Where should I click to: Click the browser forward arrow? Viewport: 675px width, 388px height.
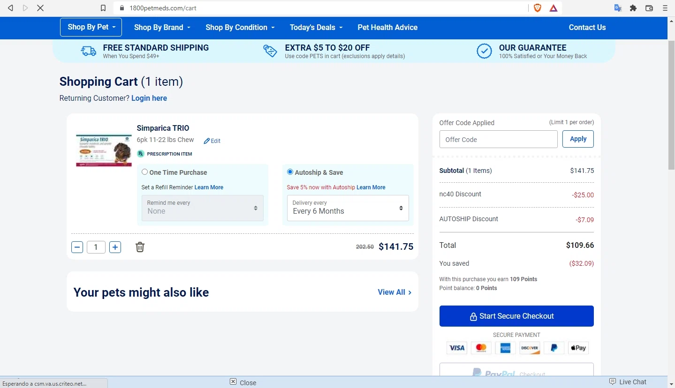[x=25, y=8]
